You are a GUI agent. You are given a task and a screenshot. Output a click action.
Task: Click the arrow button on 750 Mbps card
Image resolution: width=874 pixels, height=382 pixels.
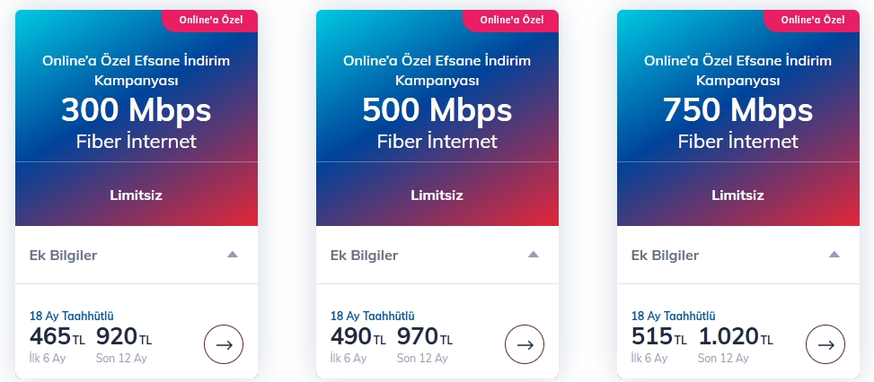click(x=825, y=344)
